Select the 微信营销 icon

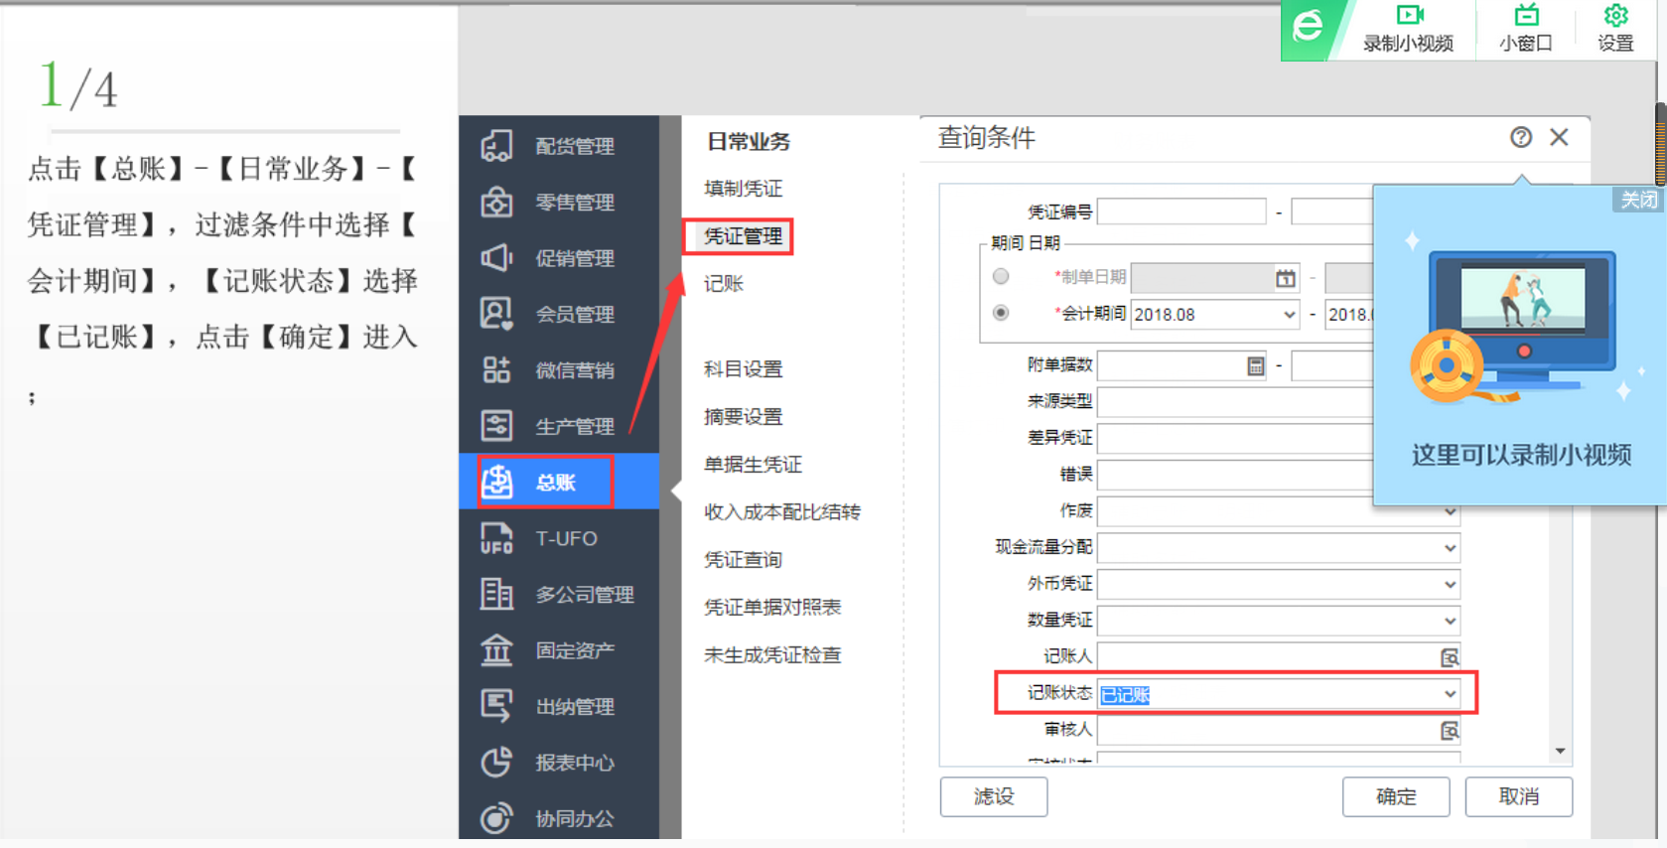(x=496, y=370)
